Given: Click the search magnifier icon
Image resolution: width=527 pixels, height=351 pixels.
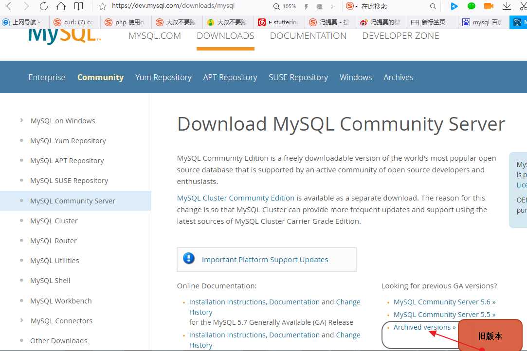Looking at the screenshot, I should point(433,6).
